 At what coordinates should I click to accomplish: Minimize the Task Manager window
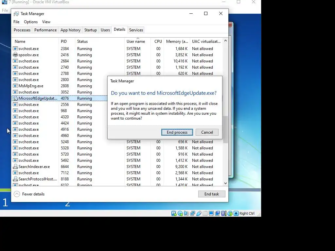point(191,13)
